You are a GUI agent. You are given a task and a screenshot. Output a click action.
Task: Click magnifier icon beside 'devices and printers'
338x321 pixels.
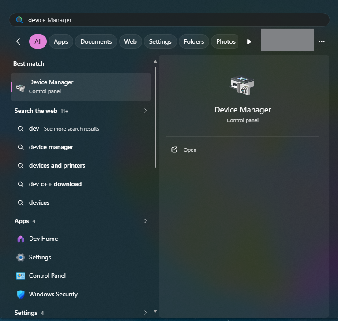pyautogui.click(x=21, y=166)
